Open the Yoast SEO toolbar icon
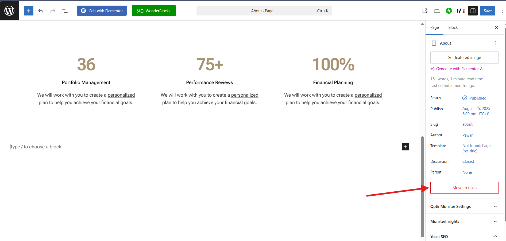Image resolution: width=506 pixels, height=241 pixels. (x=461, y=11)
